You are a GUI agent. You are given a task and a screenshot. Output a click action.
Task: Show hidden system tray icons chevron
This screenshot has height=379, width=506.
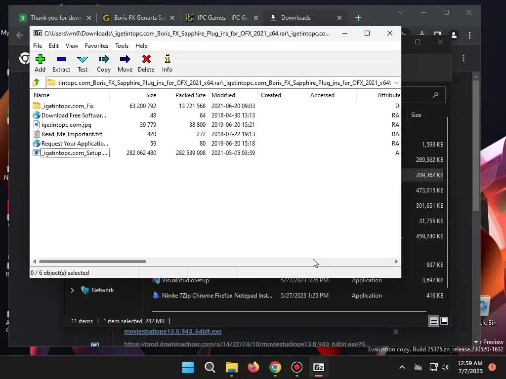(402, 367)
